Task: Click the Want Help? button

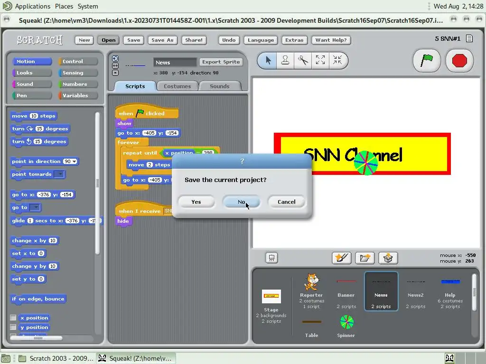Action: click(x=331, y=40)
